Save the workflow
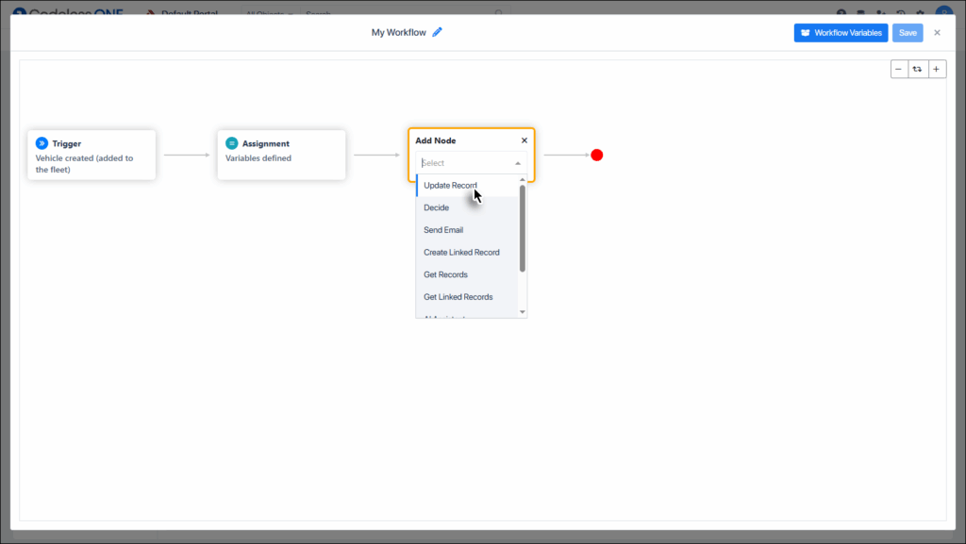The width and height of the screenshot is (966, 544). (x=907, y=32)
